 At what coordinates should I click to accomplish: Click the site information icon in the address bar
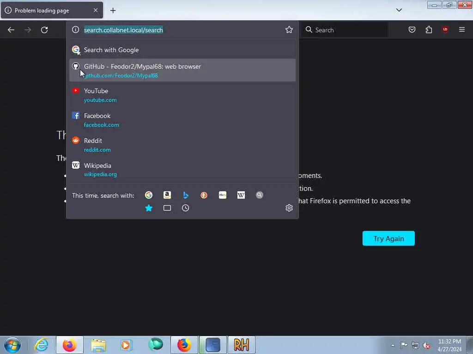(x=75, y=29)
